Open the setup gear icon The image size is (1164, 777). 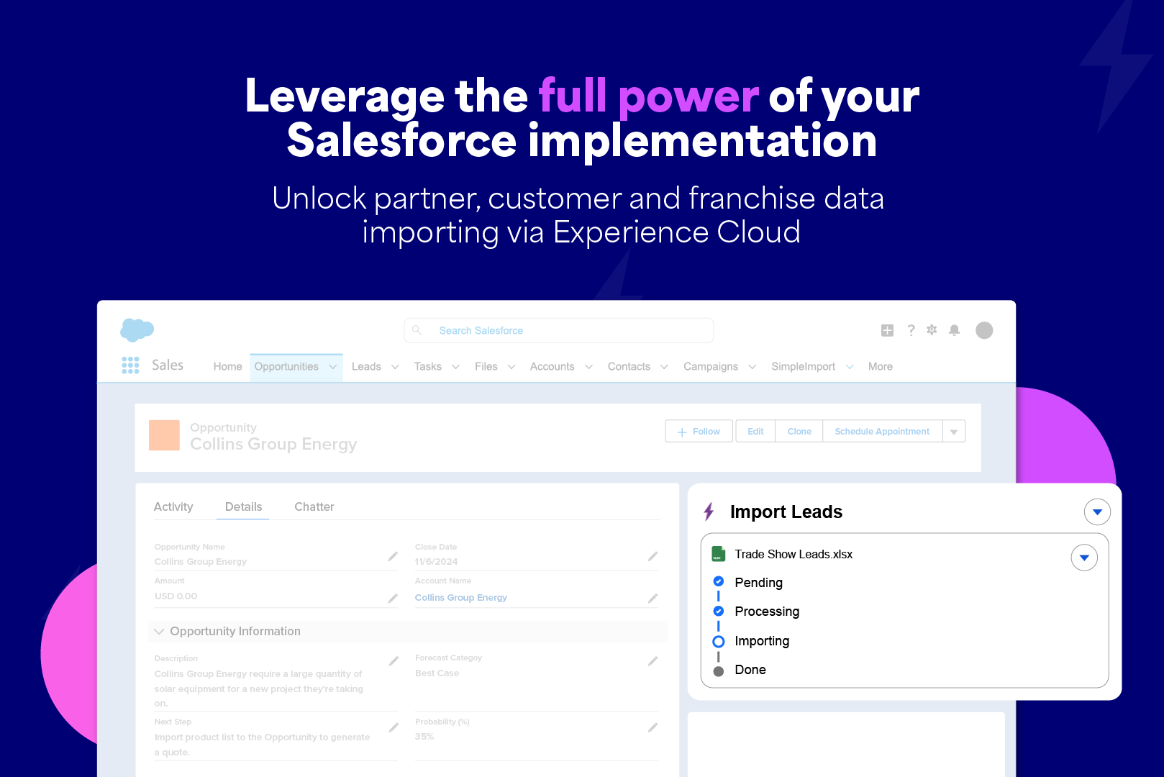point(932,330)
